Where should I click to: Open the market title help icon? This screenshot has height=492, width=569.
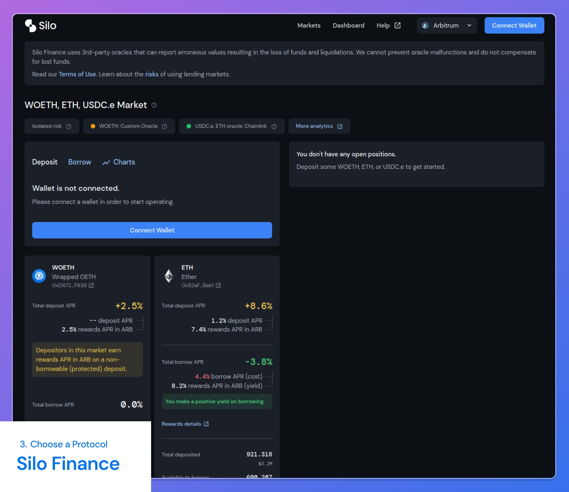tap(154, 105)
